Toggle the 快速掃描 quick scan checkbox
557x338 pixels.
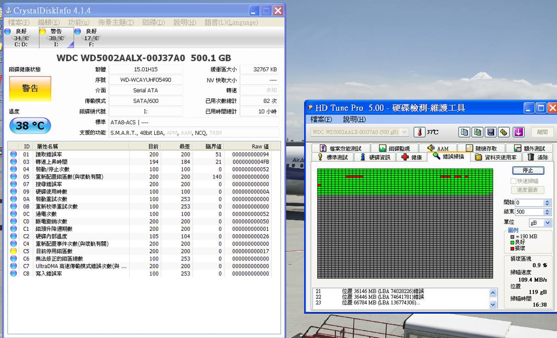point(513,181)
